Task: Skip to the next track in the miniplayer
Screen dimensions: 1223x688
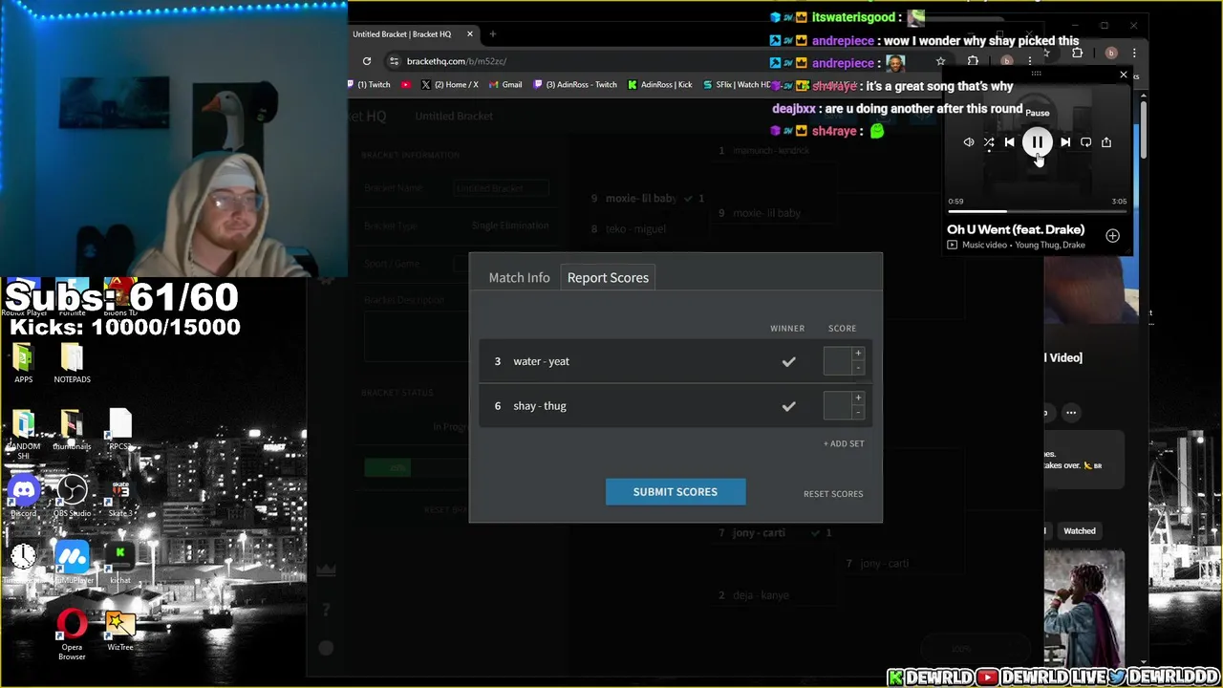Action: point(1065,142)
